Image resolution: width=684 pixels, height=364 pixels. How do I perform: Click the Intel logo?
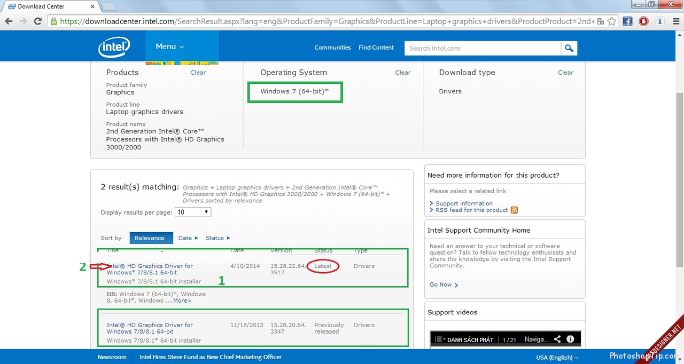tap(114, 47)
